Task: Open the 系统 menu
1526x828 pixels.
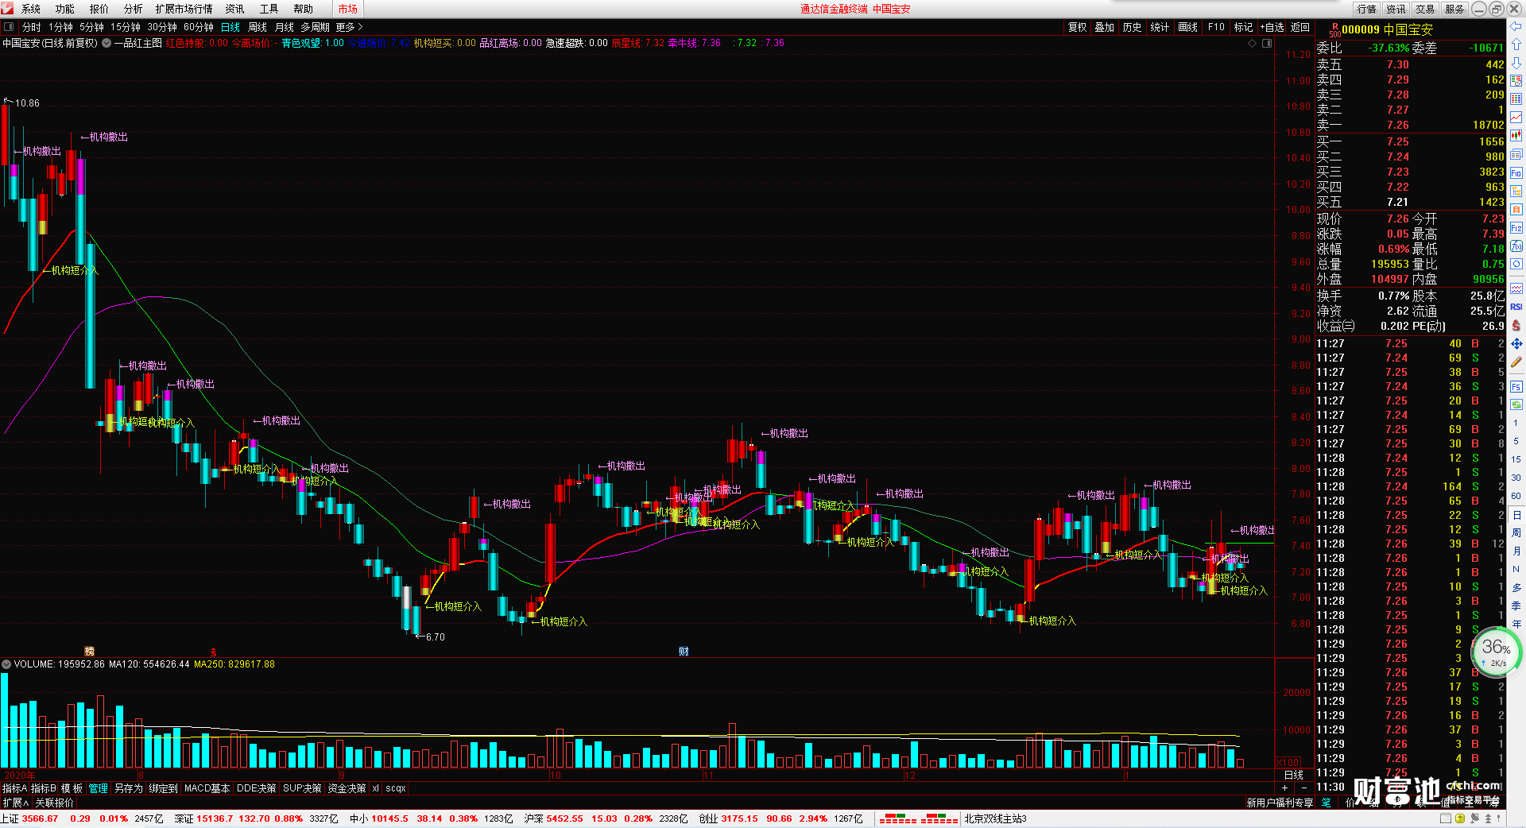Action: tap(31, 9)
